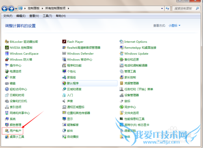Open 颜色管理 item
Screen dimensions: 203x148
click(x=13, y=125)
